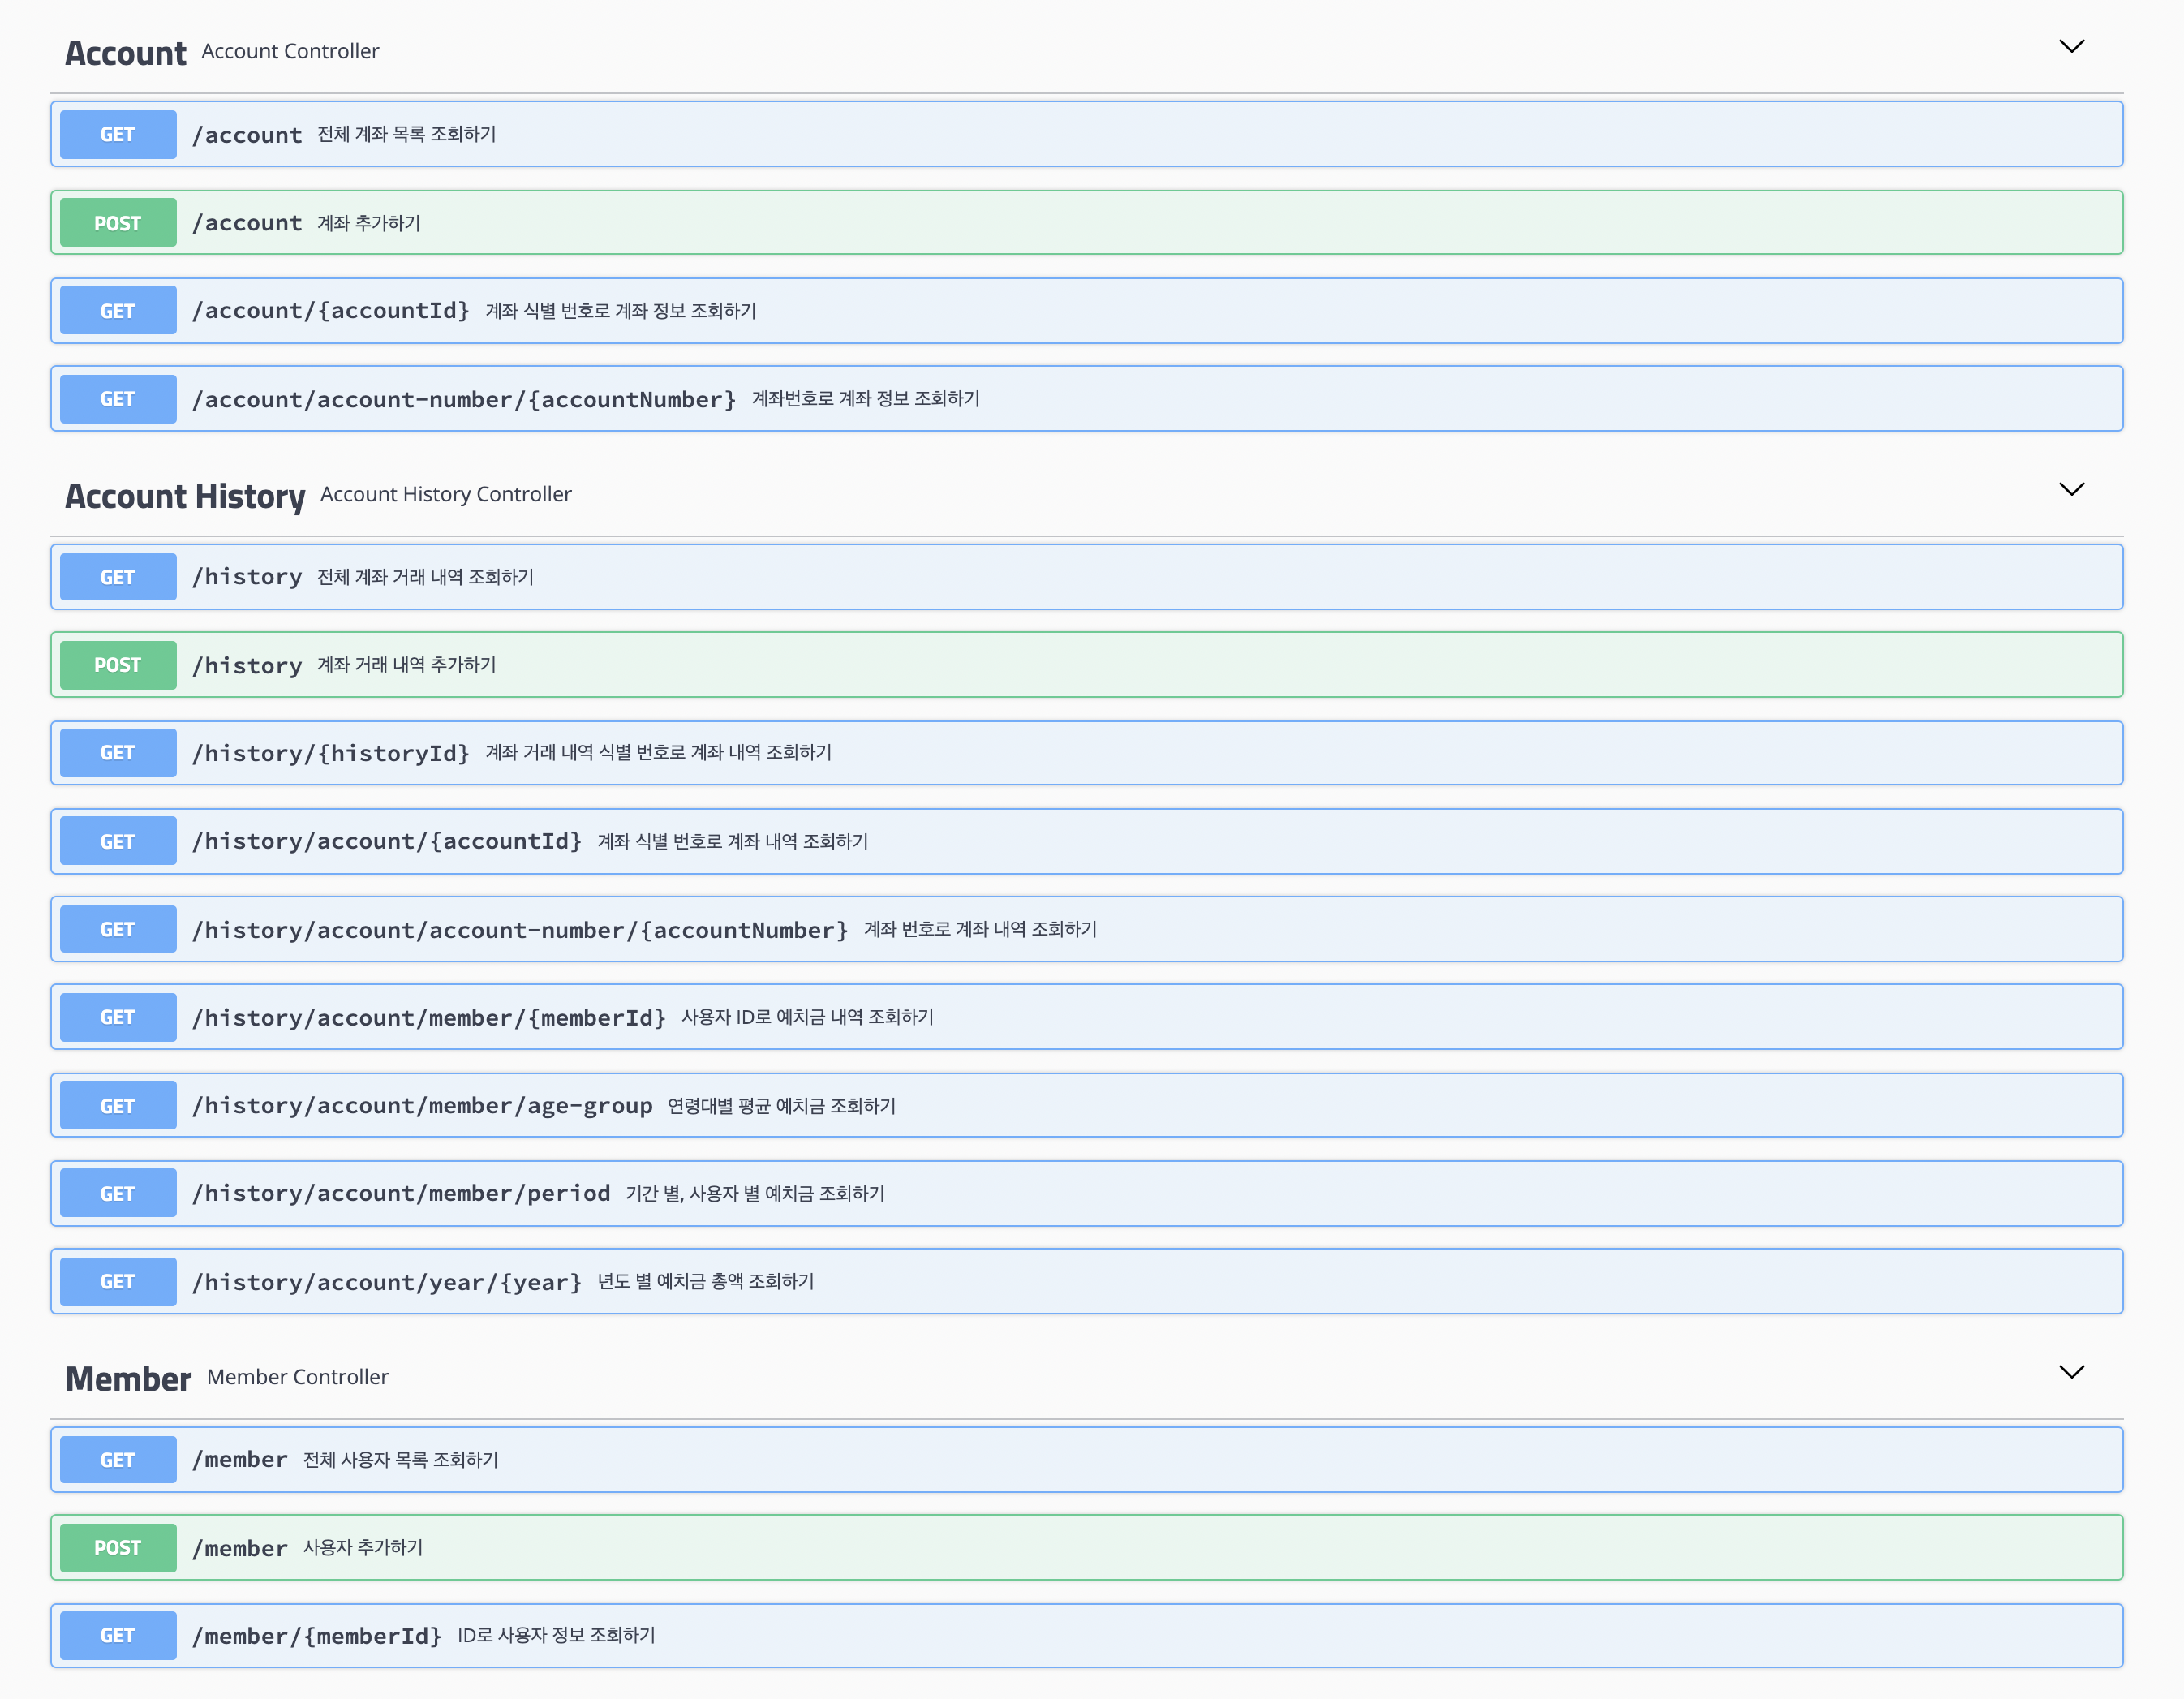Click the POST badge for /member
Screen dimensions: 2184x1699
point(117,1547)
